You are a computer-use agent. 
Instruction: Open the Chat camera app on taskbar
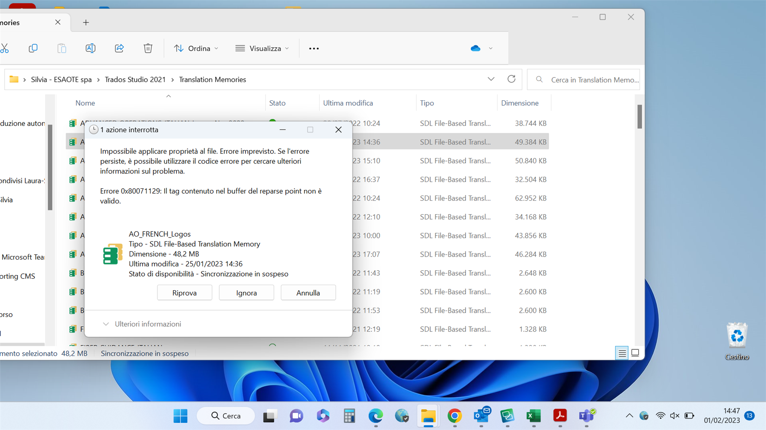296,416
